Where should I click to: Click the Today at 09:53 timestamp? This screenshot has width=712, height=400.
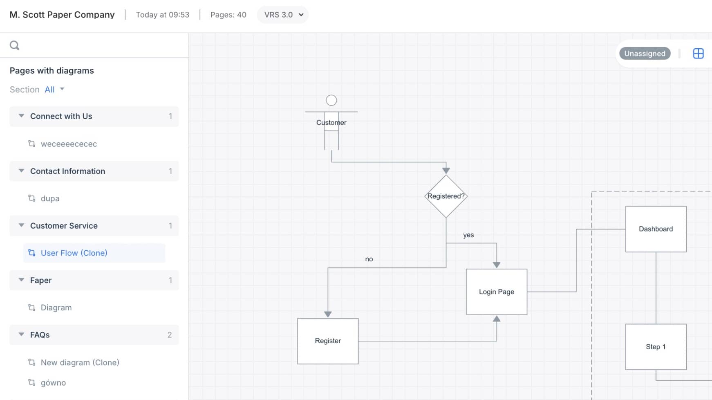click(163, 15)
